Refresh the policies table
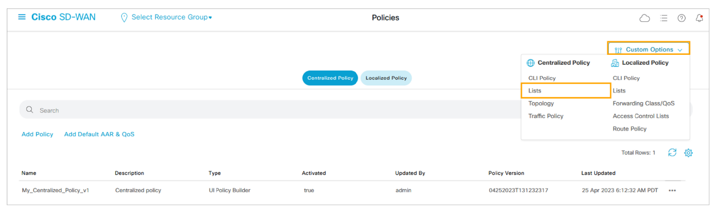The width and height of the screenshot is (721, 212). 672,152
